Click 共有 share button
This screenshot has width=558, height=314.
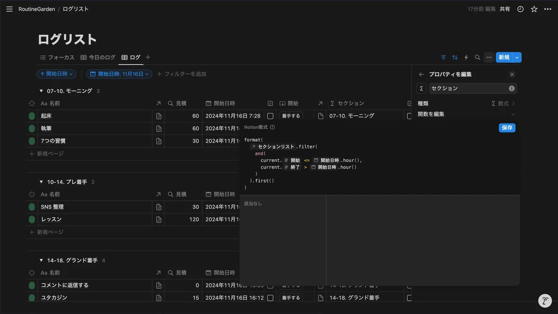click(505, 9)
